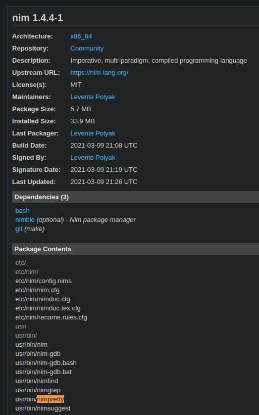Viewport: 259px width, 415px height.
Task: Visit the https://nim-lang.org/ upstream URL
Action: click(99, 73)
